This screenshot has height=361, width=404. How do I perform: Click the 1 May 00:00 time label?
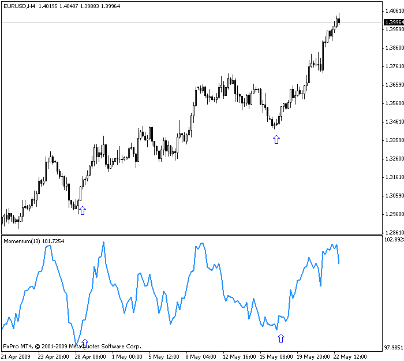point(127,357)
